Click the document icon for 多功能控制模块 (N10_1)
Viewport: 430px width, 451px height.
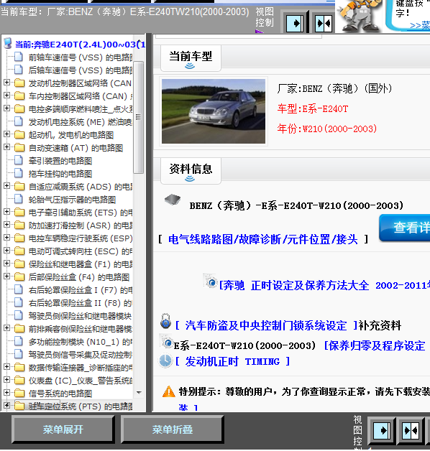click(x=19, y=341)
